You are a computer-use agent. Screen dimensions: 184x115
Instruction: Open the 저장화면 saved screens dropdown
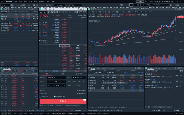click(177, 5)
